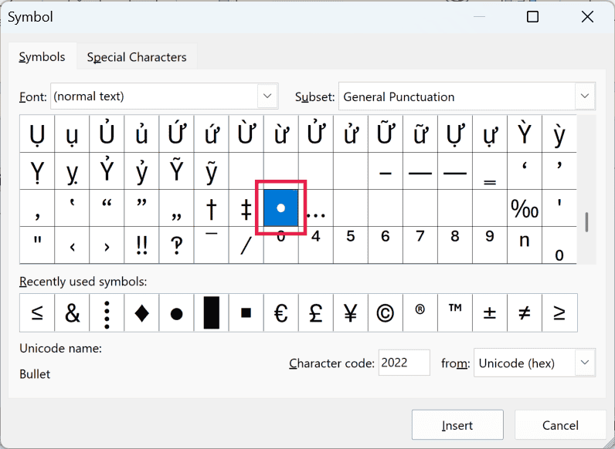
Task: Pick the highlighted bullet symbol in the grid
Action: point(280,208)
